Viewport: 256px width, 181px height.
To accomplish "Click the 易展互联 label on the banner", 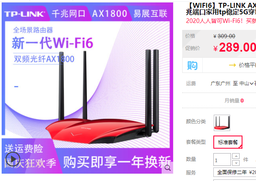I will (151, 14).
